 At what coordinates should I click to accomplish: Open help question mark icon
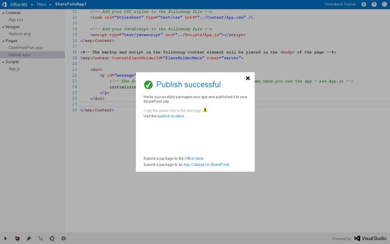tap(374, 4)
